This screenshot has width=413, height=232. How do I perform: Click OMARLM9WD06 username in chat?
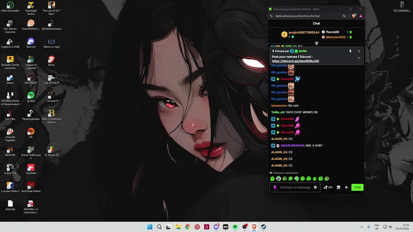pyautogui.click(x=292, y=145)
